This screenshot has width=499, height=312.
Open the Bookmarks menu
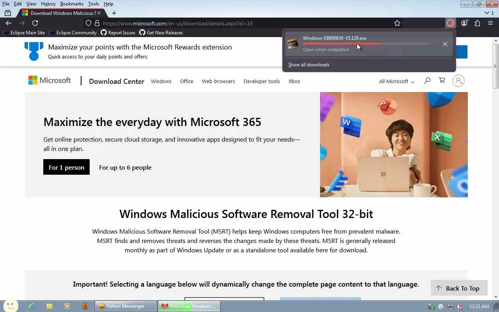click(72, 4)
